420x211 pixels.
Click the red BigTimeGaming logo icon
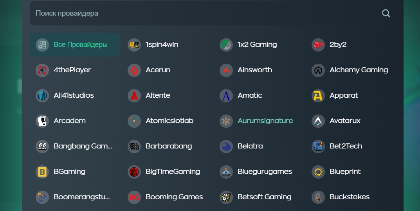click(x=134, y=172)
